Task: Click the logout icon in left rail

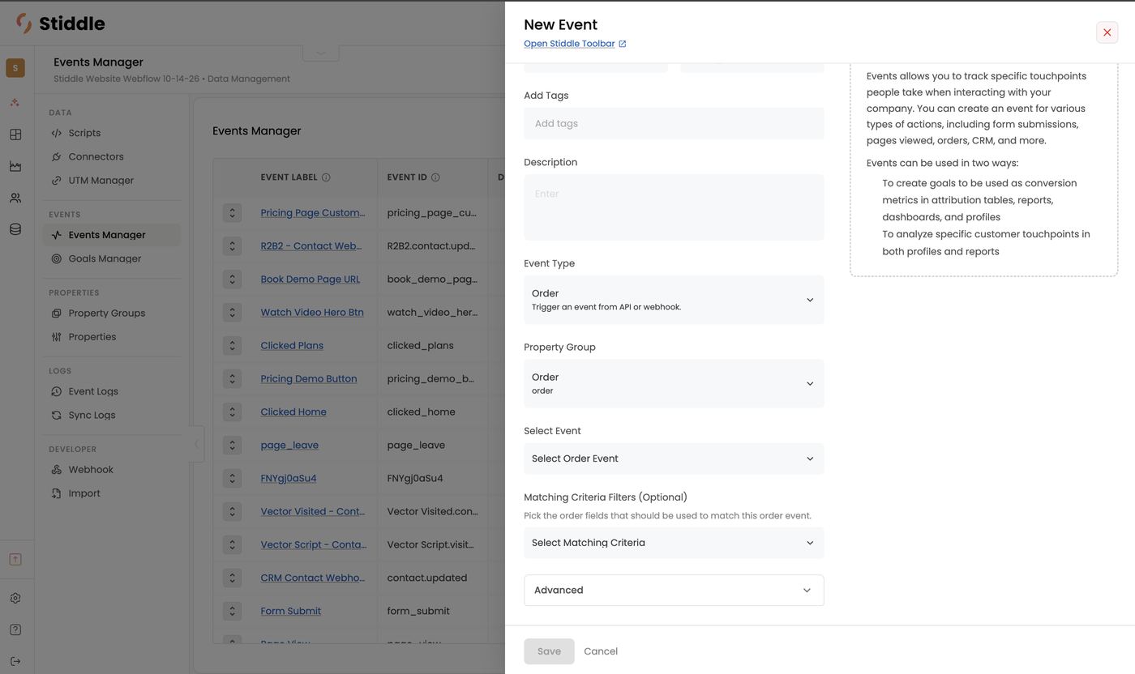Action: [x=15, y=661]
